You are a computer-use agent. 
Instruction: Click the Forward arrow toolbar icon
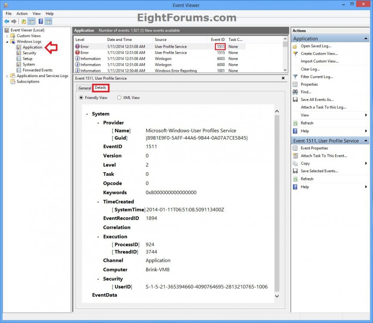coord(14,22)
